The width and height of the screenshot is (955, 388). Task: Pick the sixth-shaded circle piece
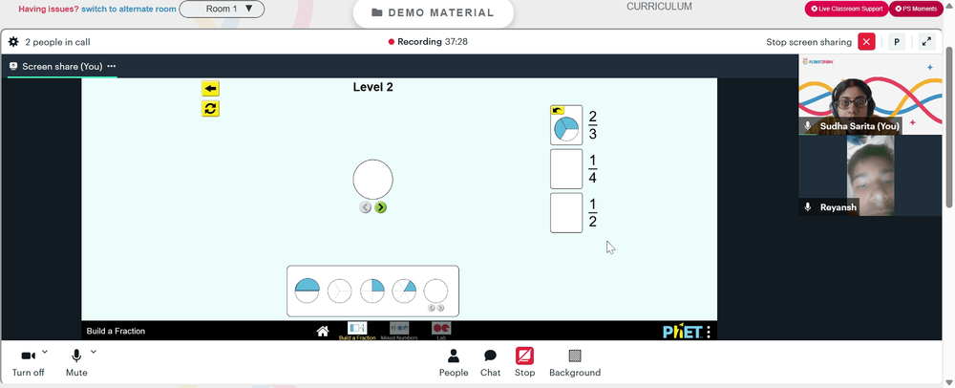tap(404, 291)
